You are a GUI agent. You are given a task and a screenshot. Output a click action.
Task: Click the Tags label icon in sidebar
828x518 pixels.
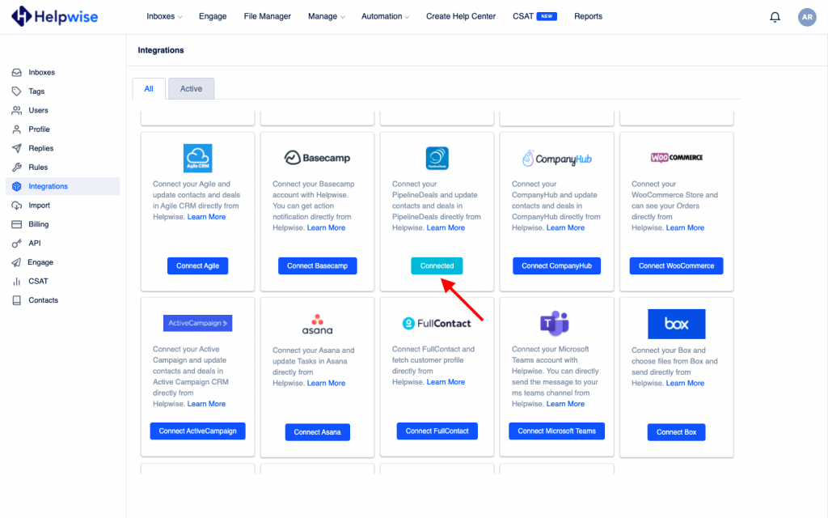(17, 91)
